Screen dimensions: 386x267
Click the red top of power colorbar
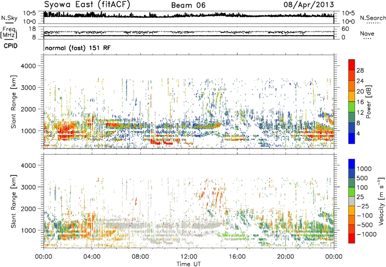click(x=352, y=65)
